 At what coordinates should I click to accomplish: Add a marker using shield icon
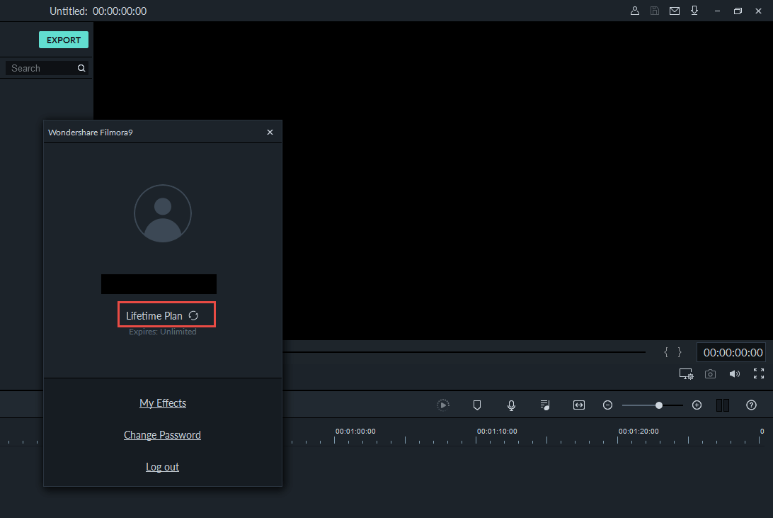coord(476,405)
